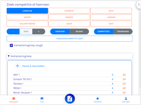
Task: Open the three-dot options menu
Action: point(139,5)
